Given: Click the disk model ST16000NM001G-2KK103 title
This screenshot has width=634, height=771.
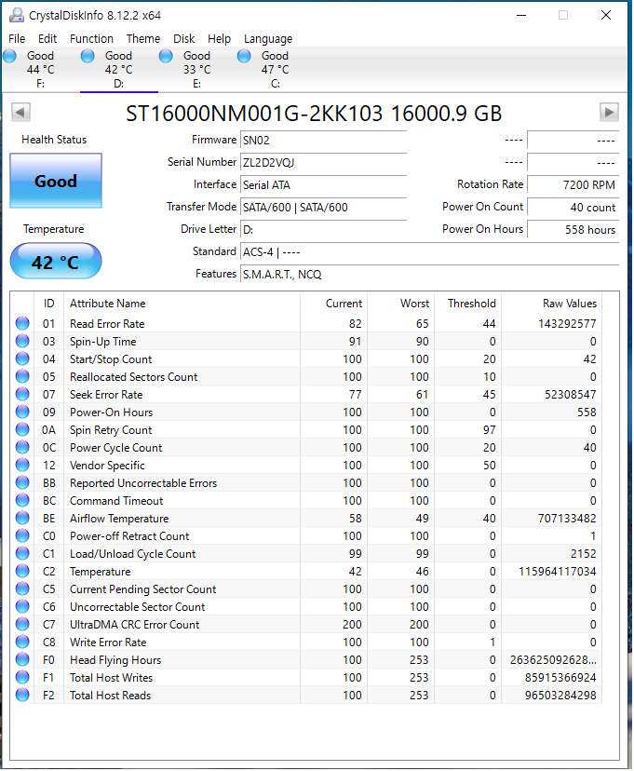Looking at the screenshot, I should pos(314,114).
